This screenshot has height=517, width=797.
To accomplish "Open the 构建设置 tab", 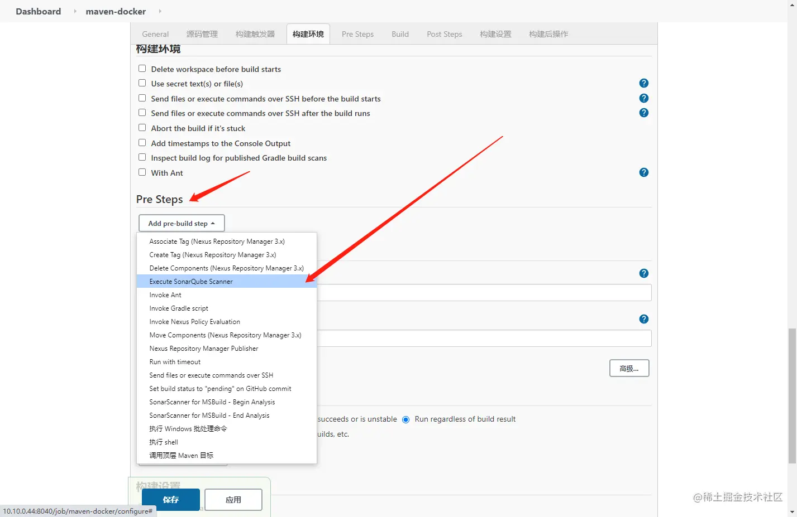I will point(495,34).
